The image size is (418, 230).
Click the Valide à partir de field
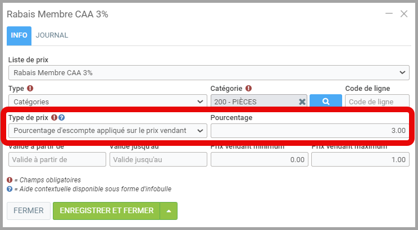57,160
